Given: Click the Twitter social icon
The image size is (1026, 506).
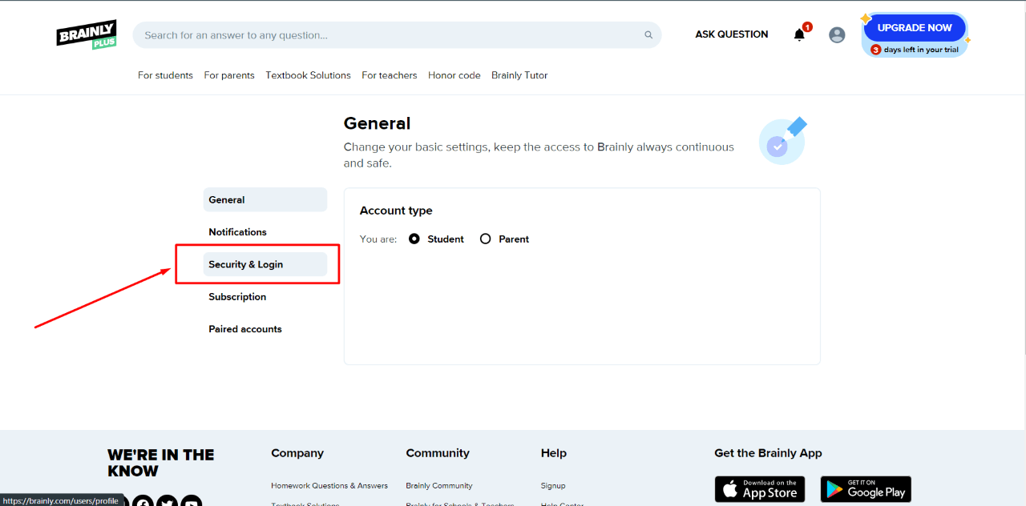Looking at the screenshot, I should click(x=167, y=501).
